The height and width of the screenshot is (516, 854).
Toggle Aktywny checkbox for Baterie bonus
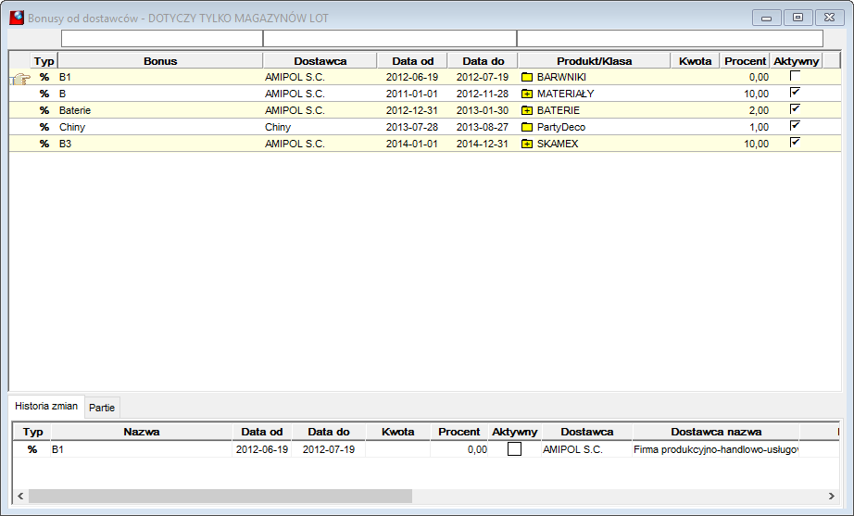pos(795,109)
